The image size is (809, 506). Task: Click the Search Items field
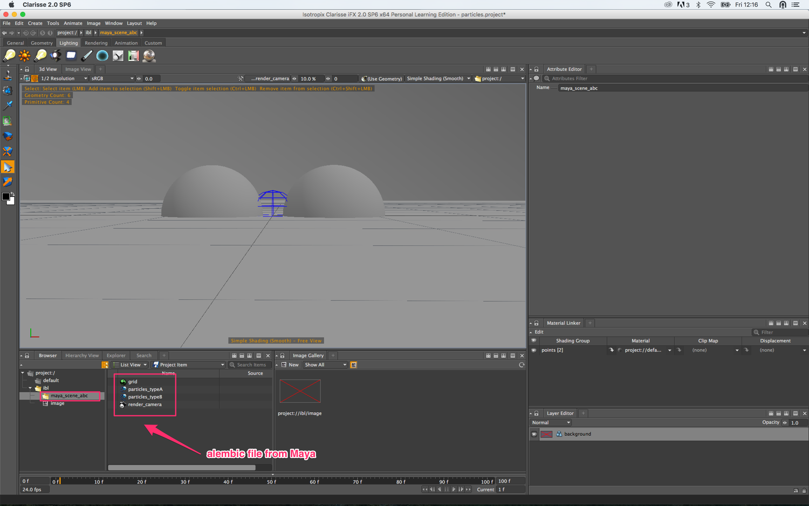coord(250,365)
